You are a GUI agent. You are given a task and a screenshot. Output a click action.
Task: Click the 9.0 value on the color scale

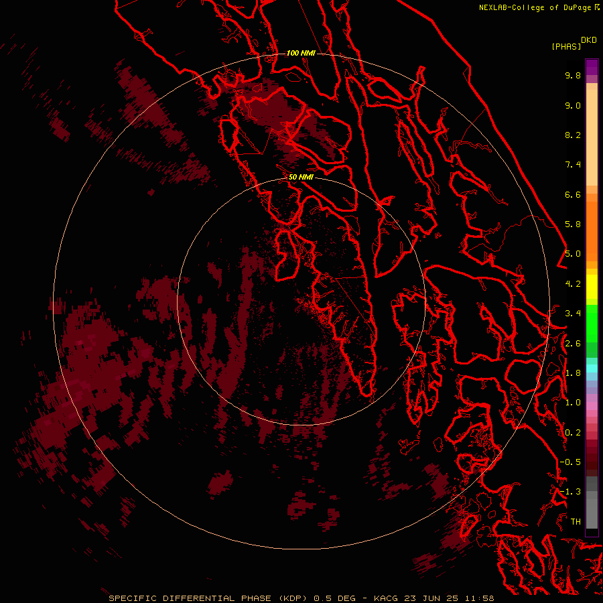(573, 105)
